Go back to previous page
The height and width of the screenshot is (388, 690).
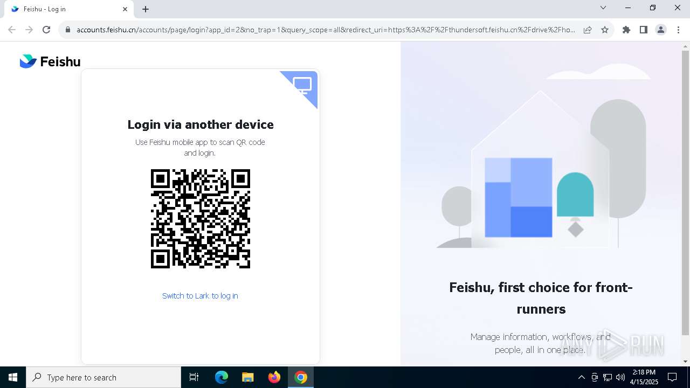(12, 30)
